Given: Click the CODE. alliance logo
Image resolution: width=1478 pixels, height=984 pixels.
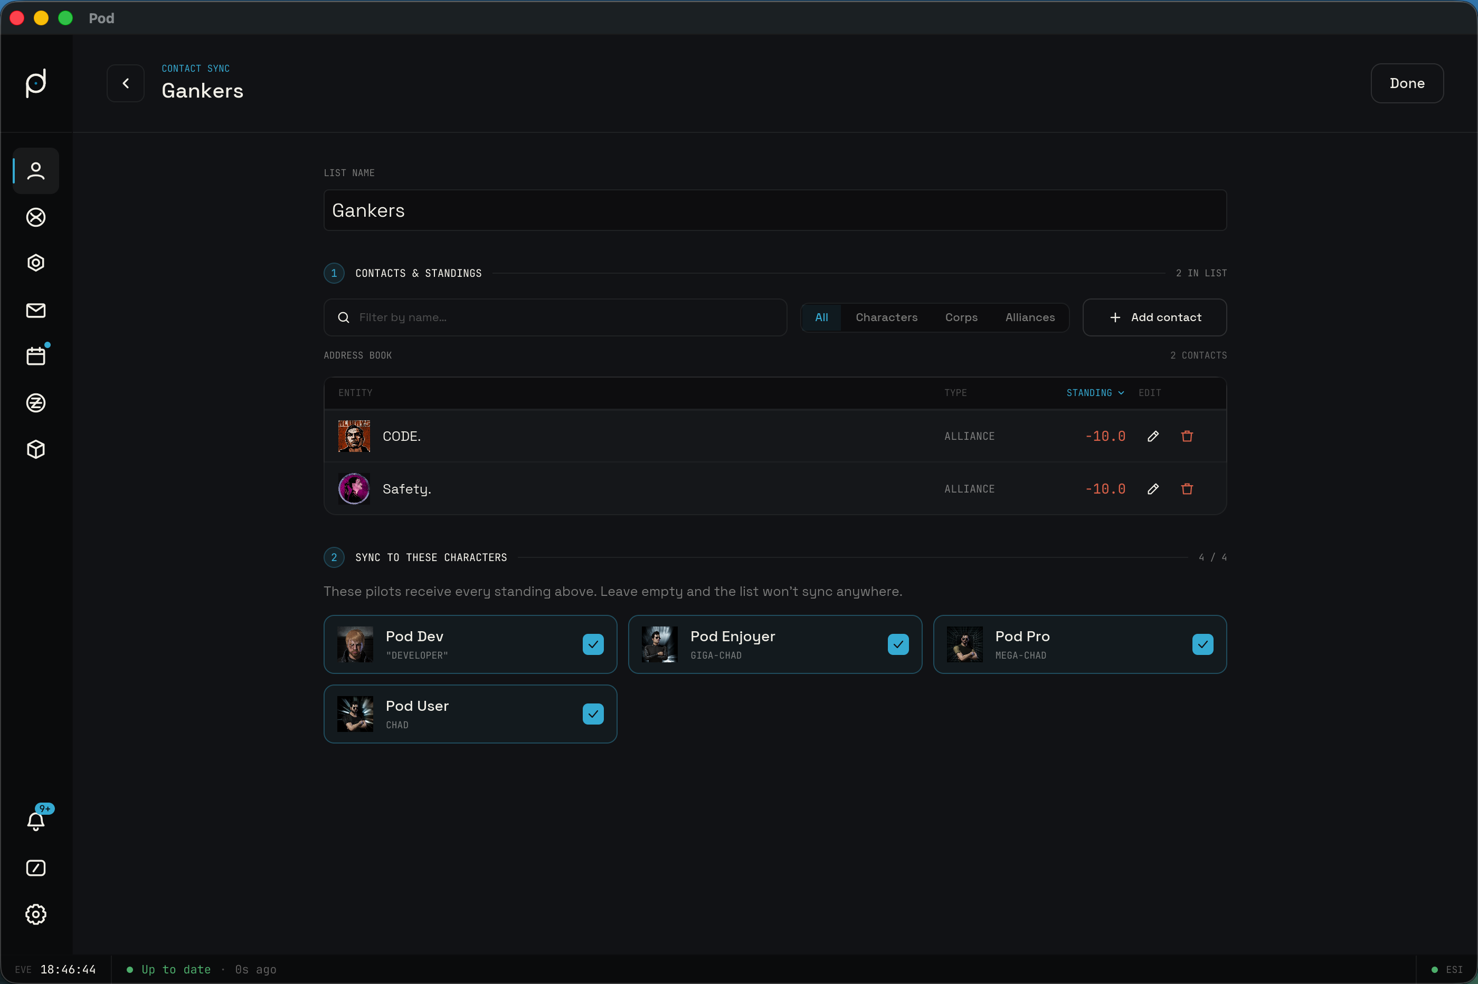Looking at the screenshot, I should click(x=354, y=436).
